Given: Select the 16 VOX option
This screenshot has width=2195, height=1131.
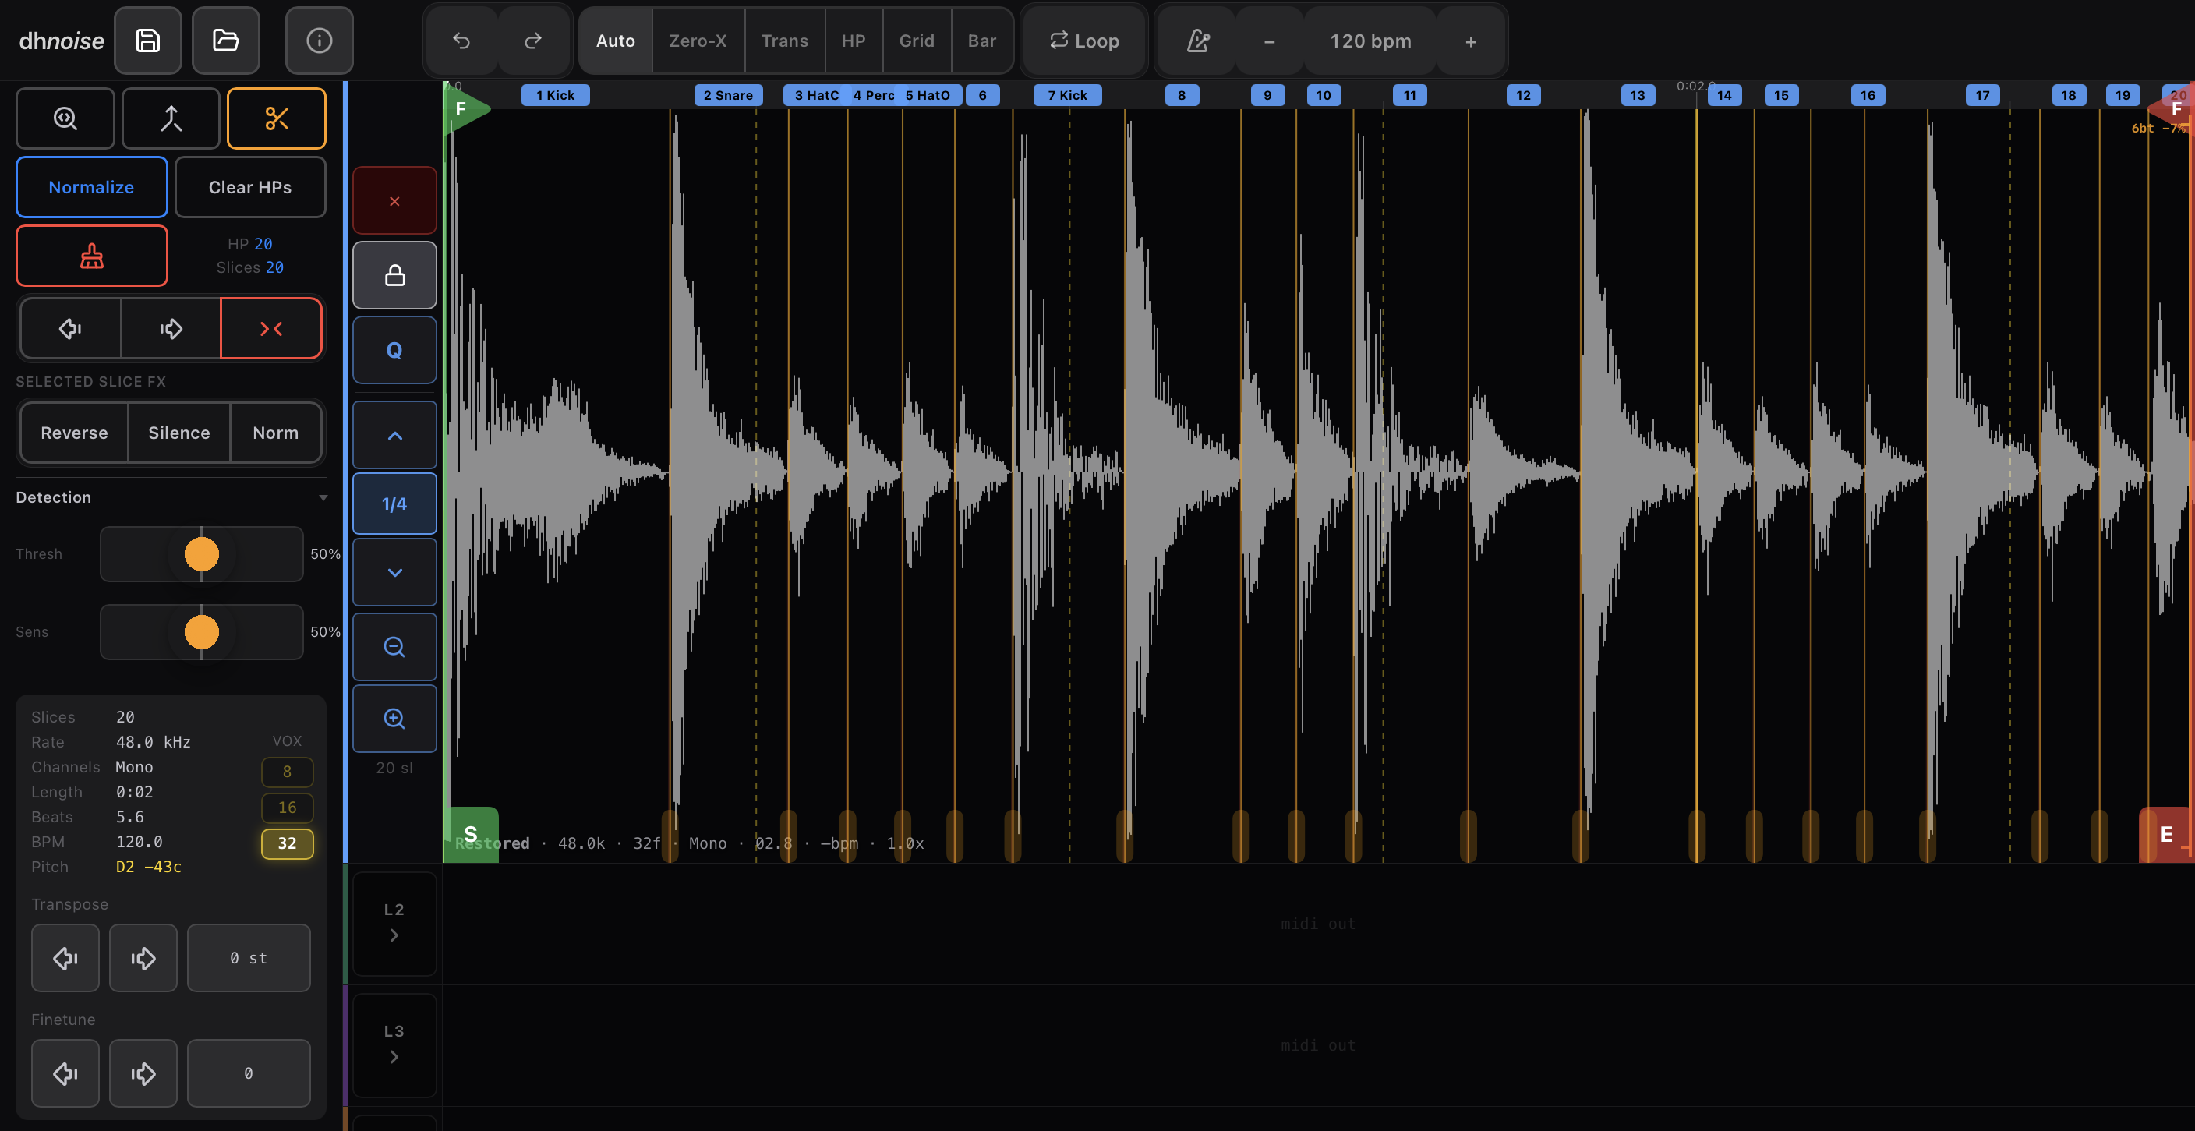Looking at the screenshot, I should pyautogui.click(x=287, y=807).
